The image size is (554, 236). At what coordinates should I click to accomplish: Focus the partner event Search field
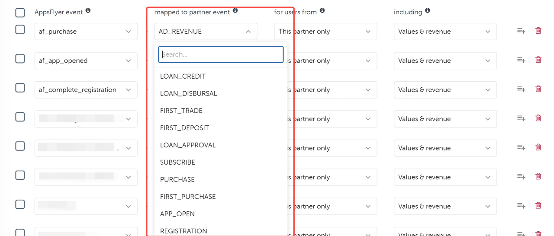(x=221, y=54)
